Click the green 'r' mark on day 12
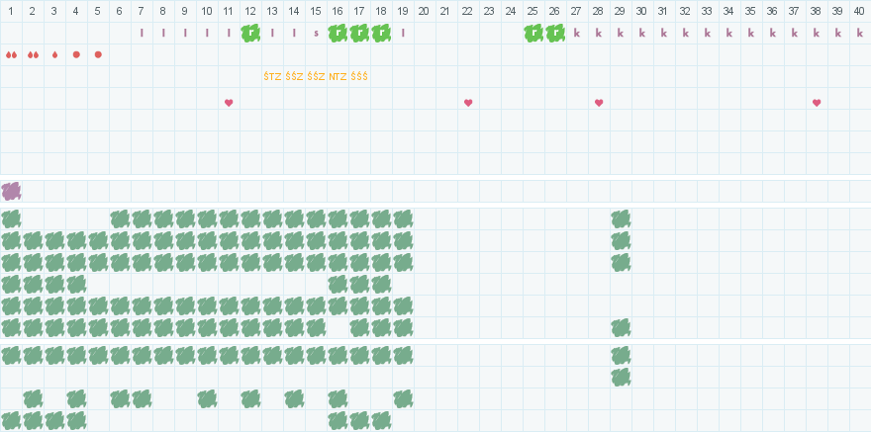Image resolution: width=871 pixels, height=432 pixels. point(250,33)
